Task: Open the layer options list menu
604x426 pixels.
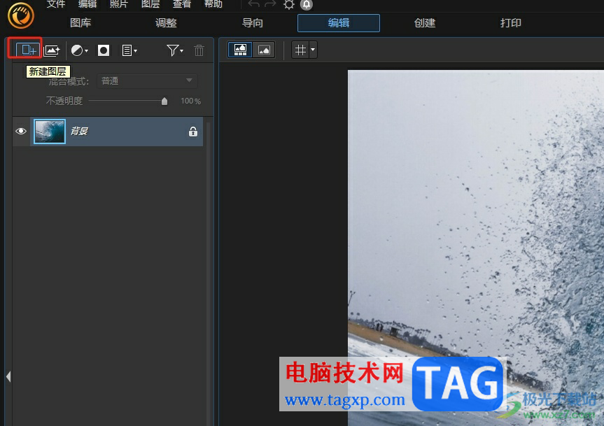Action: (129, 50)
